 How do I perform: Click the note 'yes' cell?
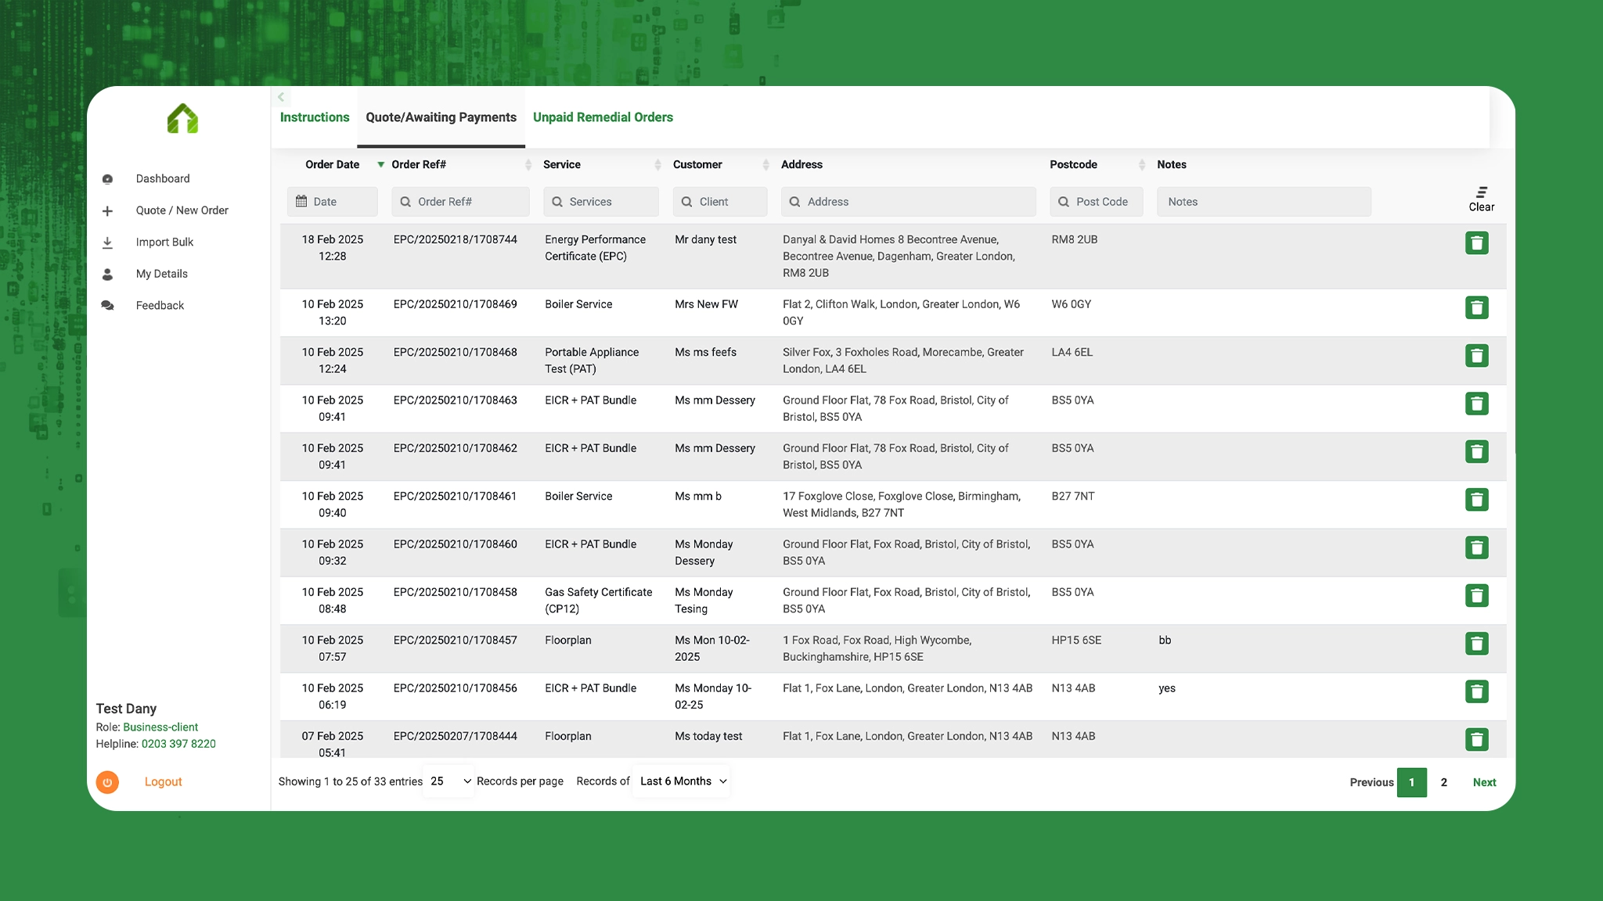tap(1167, 688)
